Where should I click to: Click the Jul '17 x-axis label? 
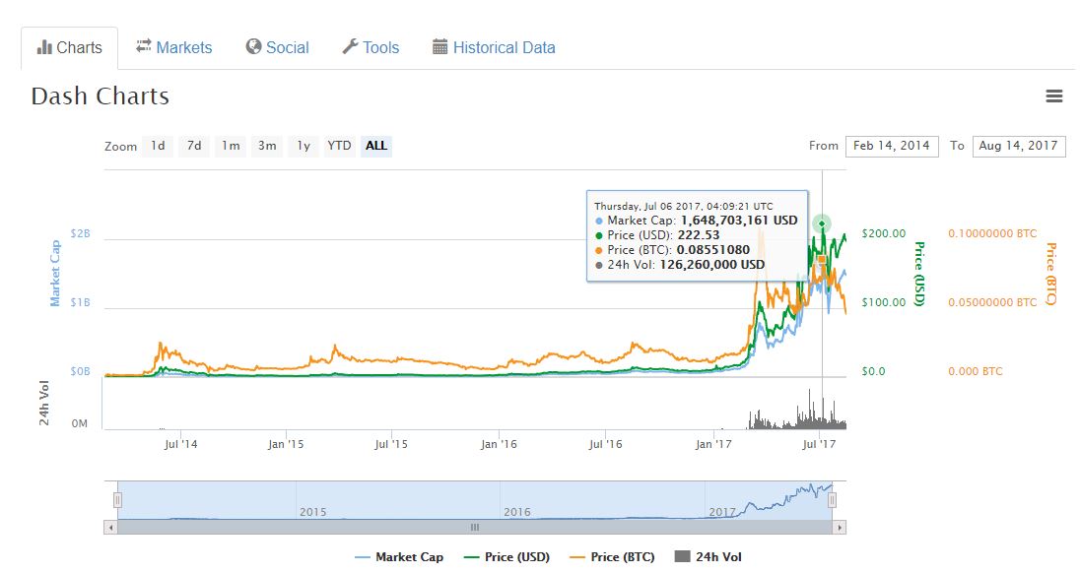(819, 444)
